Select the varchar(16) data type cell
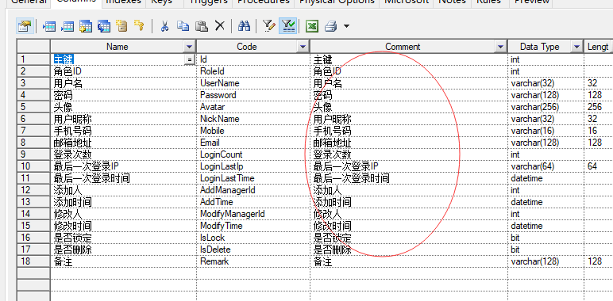Viewport: 613px width, 301px height. click(x=546, y=131)
